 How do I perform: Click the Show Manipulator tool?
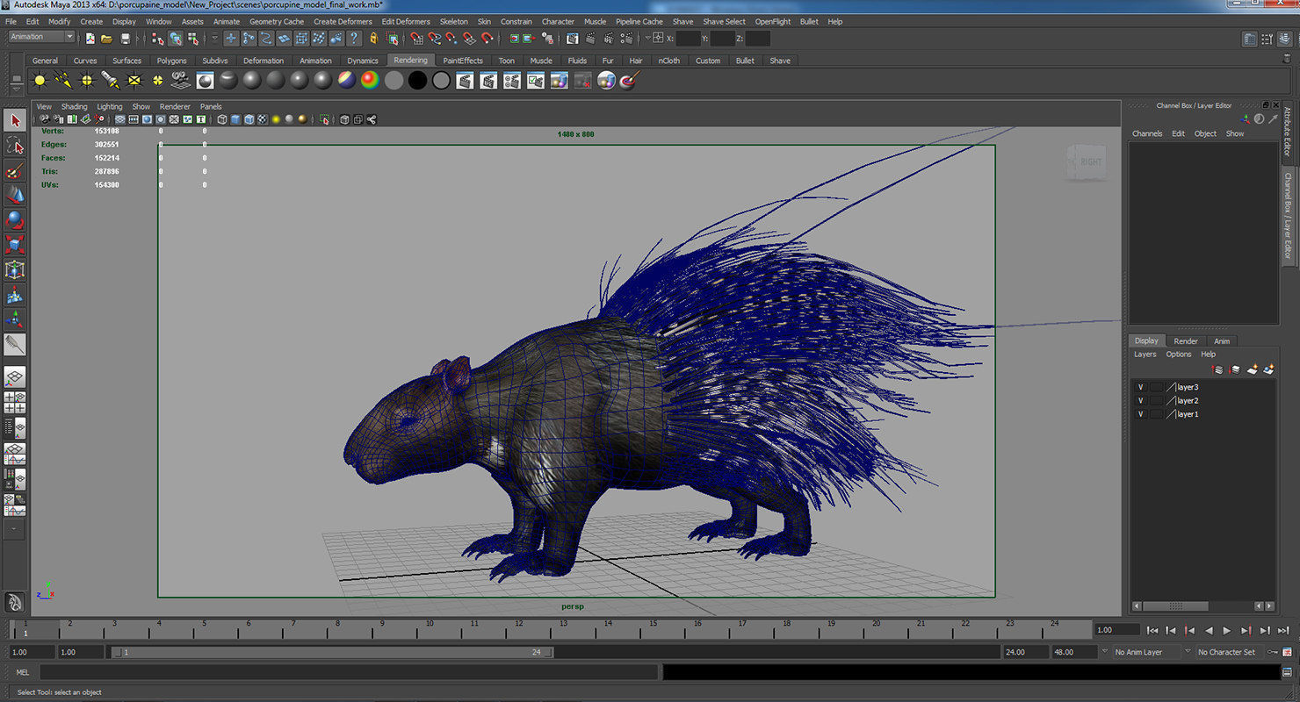click(x=15, y=319)
